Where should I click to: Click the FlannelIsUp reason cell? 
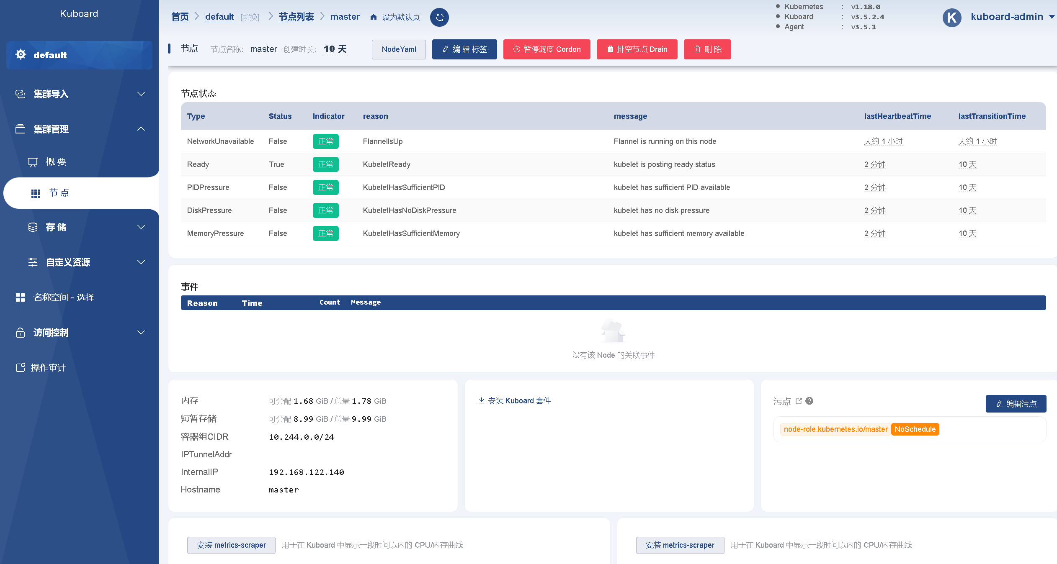(383, 141)
